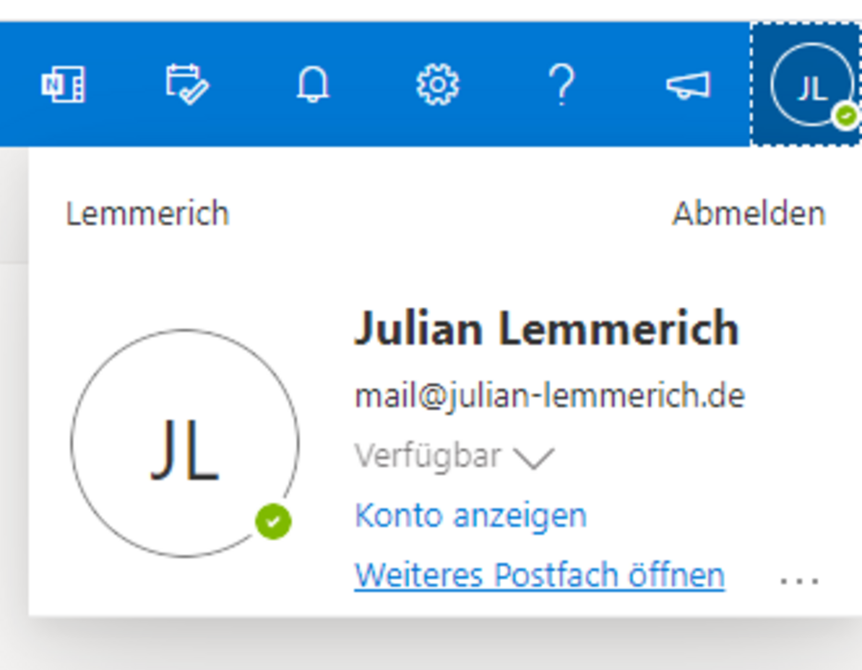Open the megaphone feedback icon

pos(688,85)
